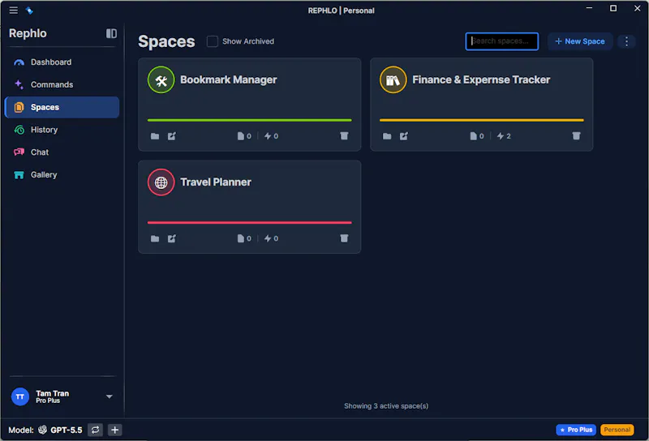Image resolution: width=649 pixels, height=441 pixels.
Task: Collapse the sidebar with the panel toggle icon
Action: click(111, 33)
